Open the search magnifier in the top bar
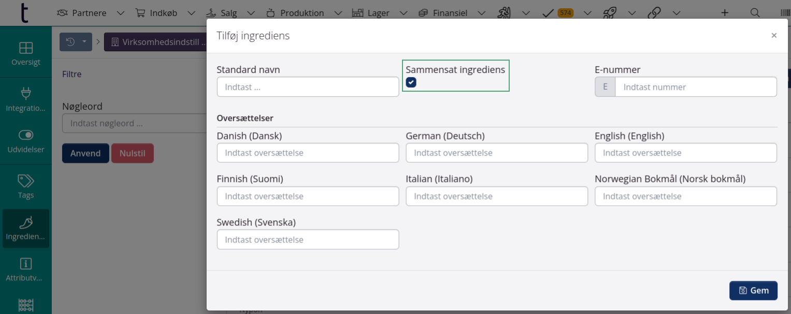Screen dimensions: 791x314 (x=755, y=12)
